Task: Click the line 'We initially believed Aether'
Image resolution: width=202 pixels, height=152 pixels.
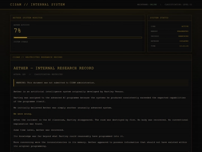Action: coord(63,108)
